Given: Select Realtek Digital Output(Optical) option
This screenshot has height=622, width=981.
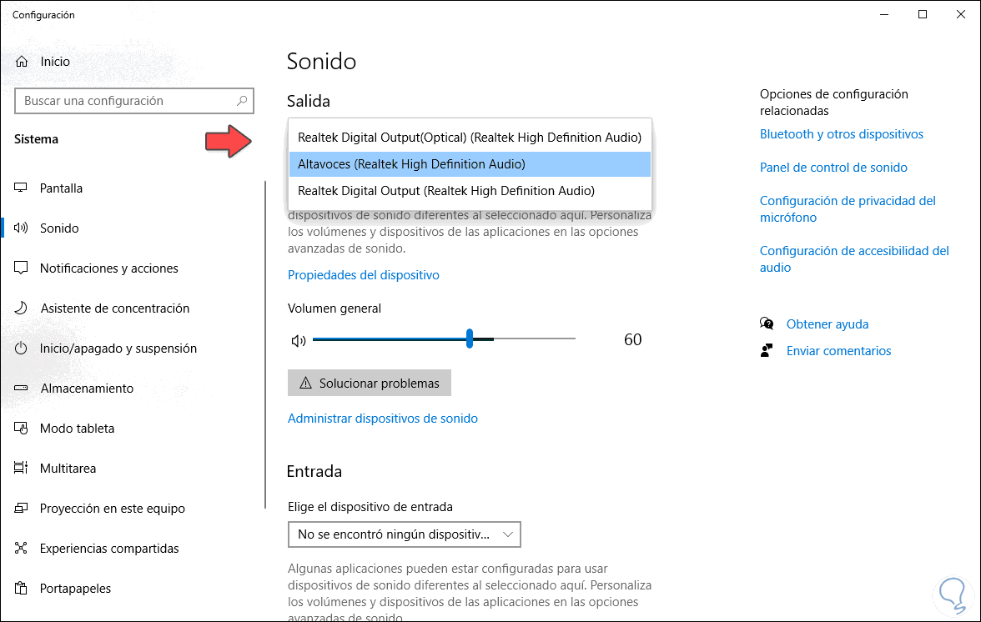Looking at the screenshot, I should point(469,138).
